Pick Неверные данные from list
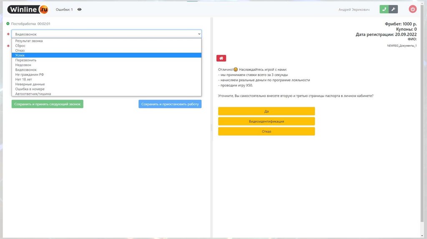The image size is (427, 239). pos(30,84)
